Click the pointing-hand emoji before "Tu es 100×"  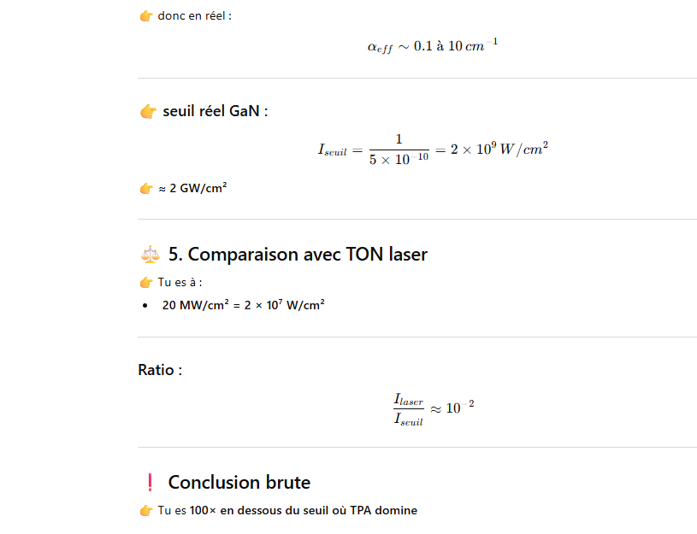(x=146, y=511)
